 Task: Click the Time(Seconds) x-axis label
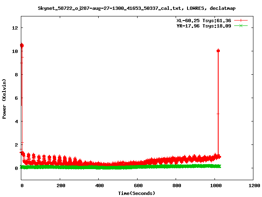pyautogui.click(x=136, y=193)
